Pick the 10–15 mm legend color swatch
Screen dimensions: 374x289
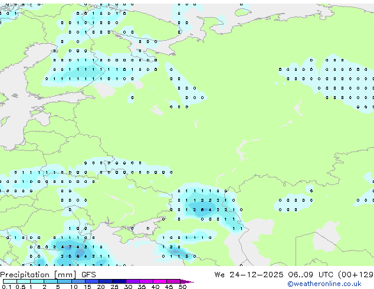78,281
